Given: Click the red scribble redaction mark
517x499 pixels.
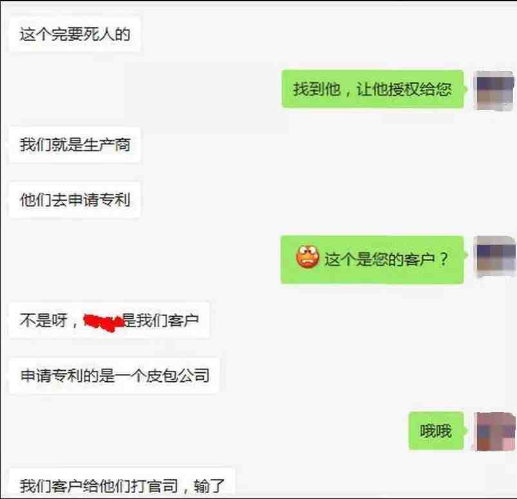Looking at the screenshot, I should tap(104, 322).
